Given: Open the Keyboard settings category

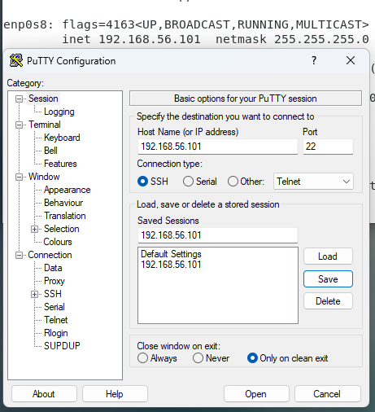Looking at the screenshot, I should click(62, 138).
